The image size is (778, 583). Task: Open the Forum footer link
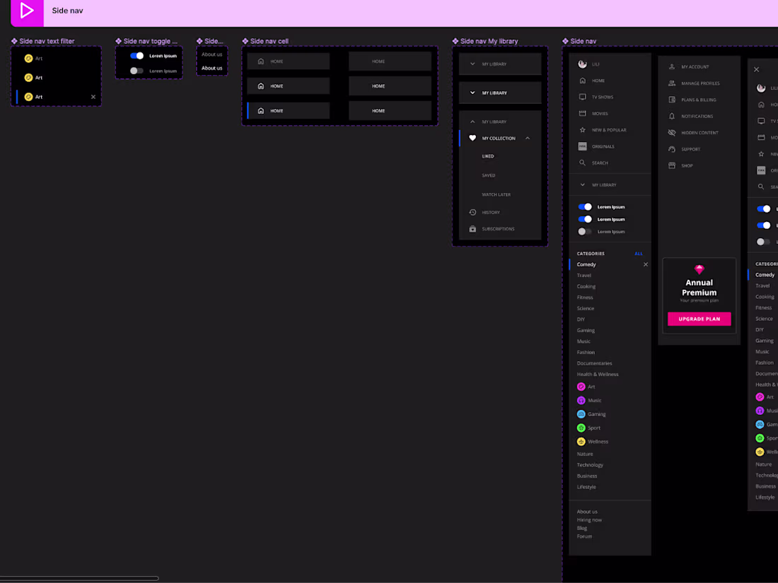point(584,536)
